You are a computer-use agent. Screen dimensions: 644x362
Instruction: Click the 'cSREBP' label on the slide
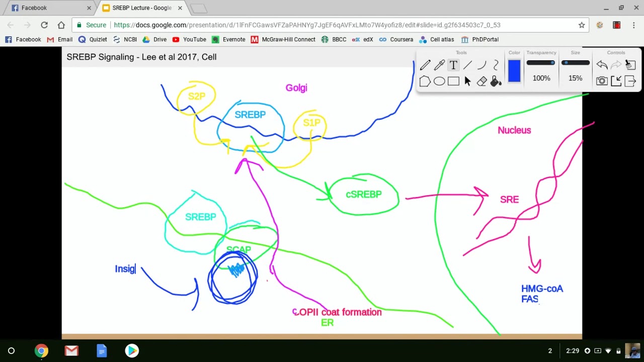coord(363,194)
